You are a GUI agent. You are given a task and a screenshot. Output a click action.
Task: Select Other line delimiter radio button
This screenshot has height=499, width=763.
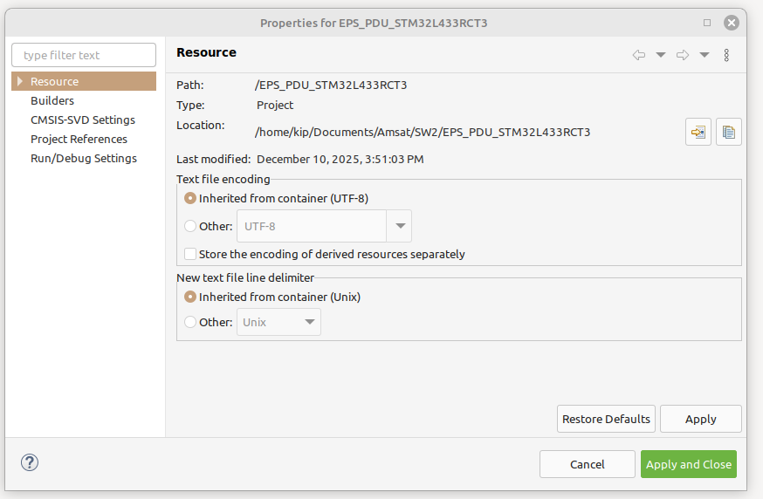(x=191, y=322)
